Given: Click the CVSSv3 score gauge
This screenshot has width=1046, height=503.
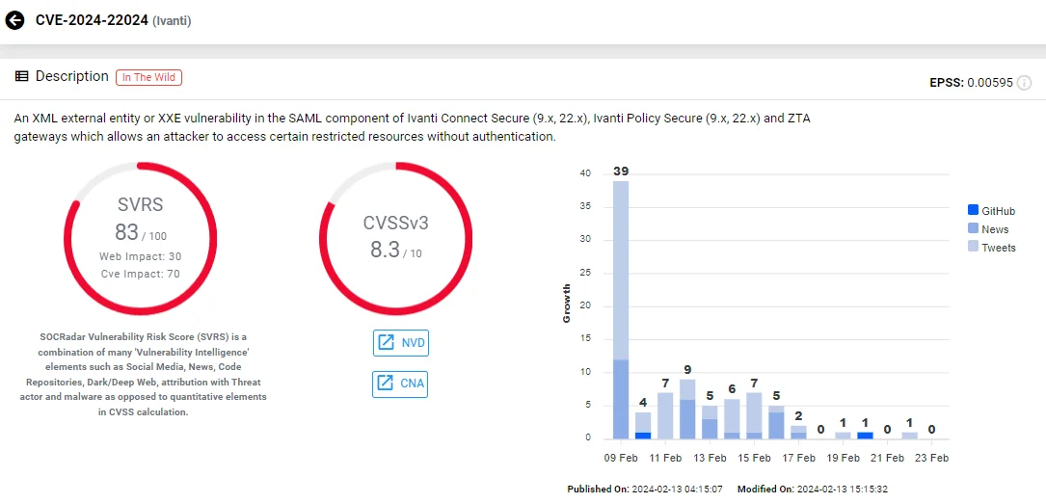Looking at the screenshot, I should tap(395, 238).
